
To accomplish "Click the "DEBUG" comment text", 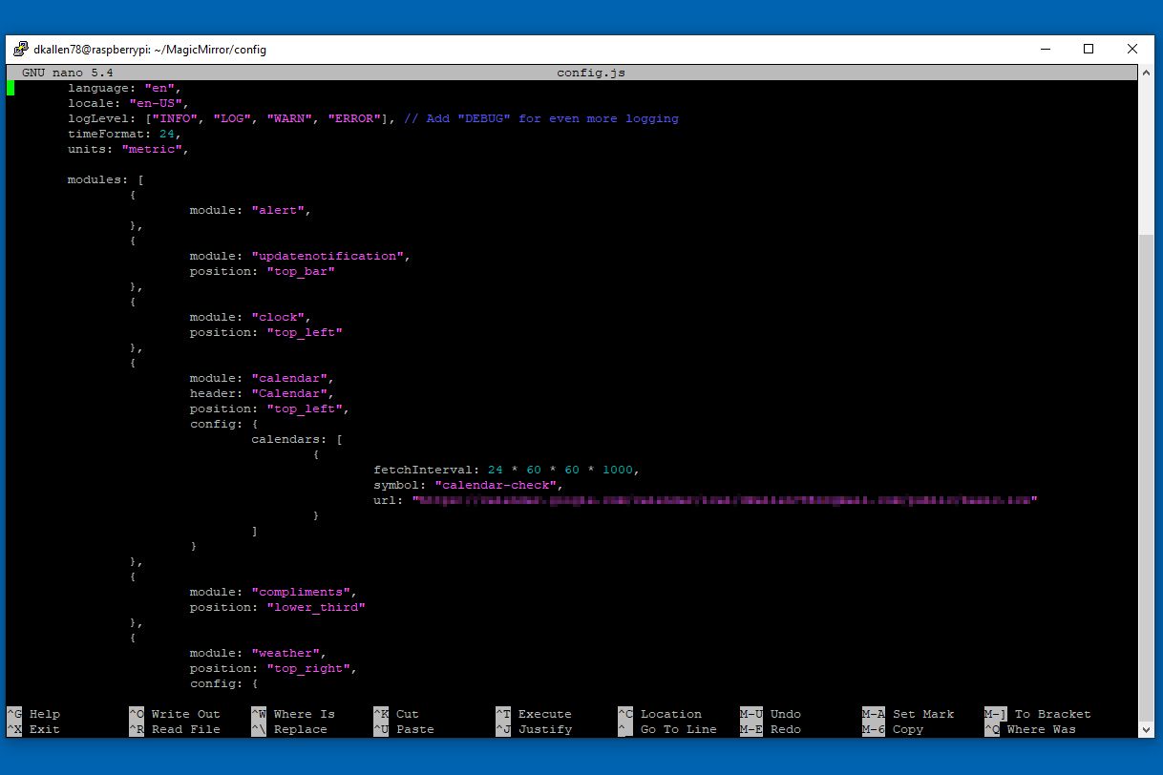I will (484, 118).
